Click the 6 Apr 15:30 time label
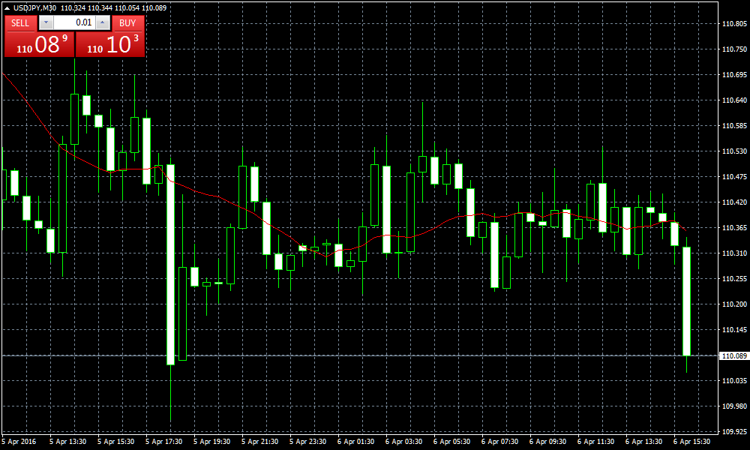The width and height of the screenshot is (750, 450). coord(691,442)
